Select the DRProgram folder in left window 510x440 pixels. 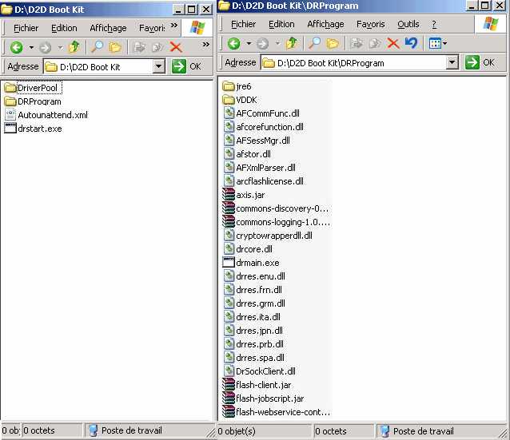[33, 101]
